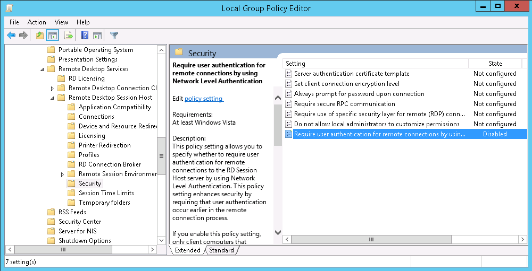Image resolution: width=532 pixels, height=271 pixels.
Task: Click tree pane scroll-up arrow
Action: coord(162,50)
